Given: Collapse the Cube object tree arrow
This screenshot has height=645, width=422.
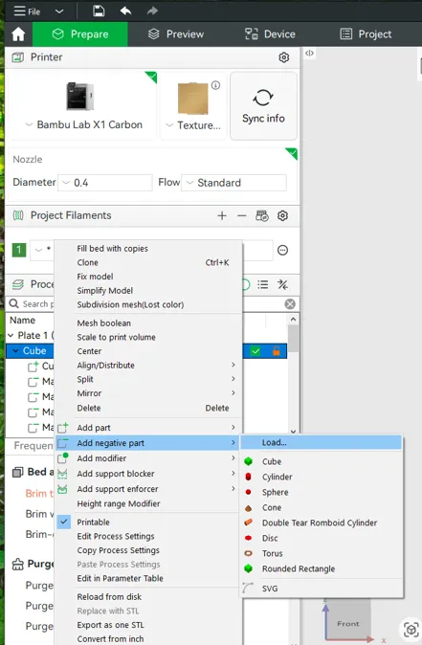Looking at the screenshot, I should click(x=15, y=351).
